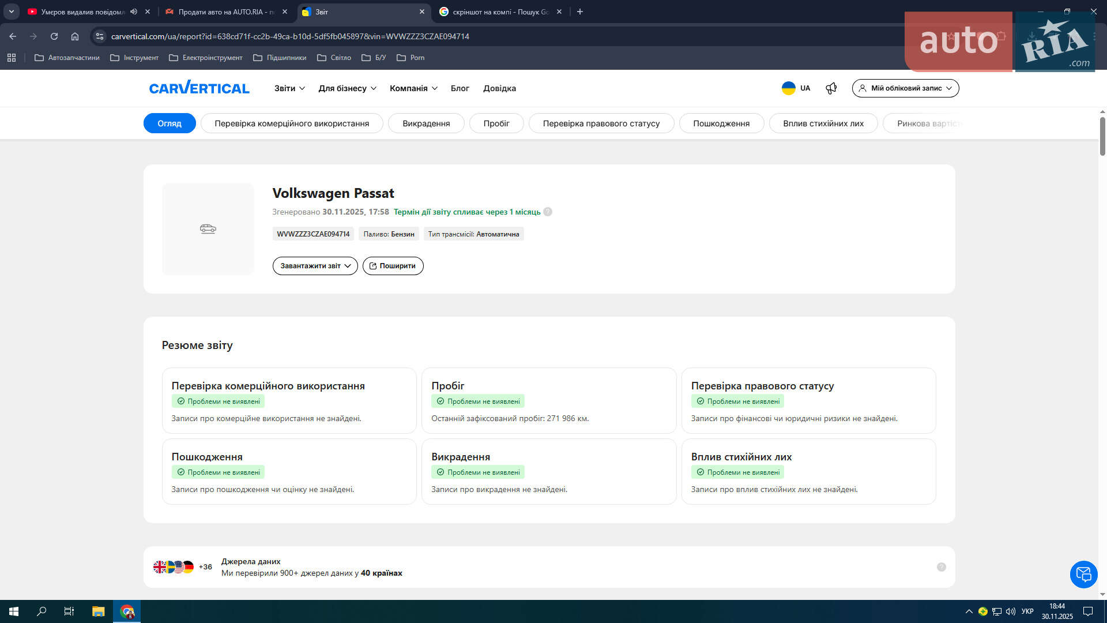The height and width of the screenshot is (623, 1107).
Task: Click VIN chip WVWZZZ3CZAE094714
Action: pyautogui.click(x=313, y=234)
